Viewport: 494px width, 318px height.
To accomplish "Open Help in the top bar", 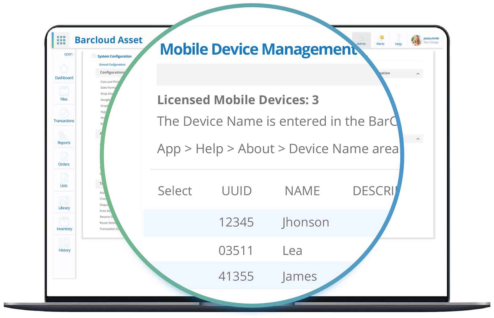I will (399, 40).
